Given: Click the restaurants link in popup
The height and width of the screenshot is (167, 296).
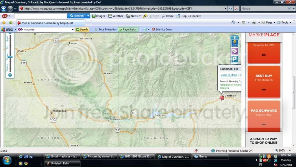Looking at the screenshot, I should tap(226, 85).
